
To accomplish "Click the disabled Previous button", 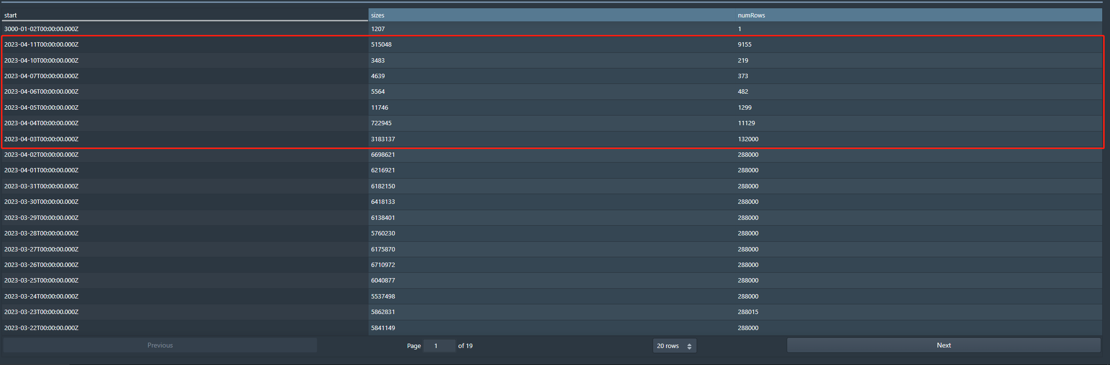I will coord(160,345).
